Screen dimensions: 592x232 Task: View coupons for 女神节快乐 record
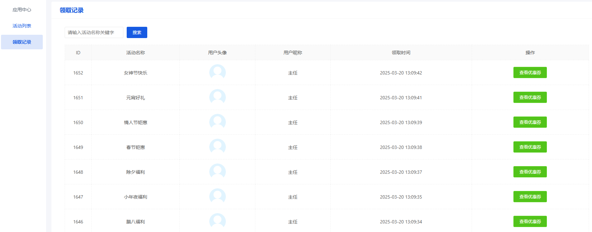tap(530, 72)
